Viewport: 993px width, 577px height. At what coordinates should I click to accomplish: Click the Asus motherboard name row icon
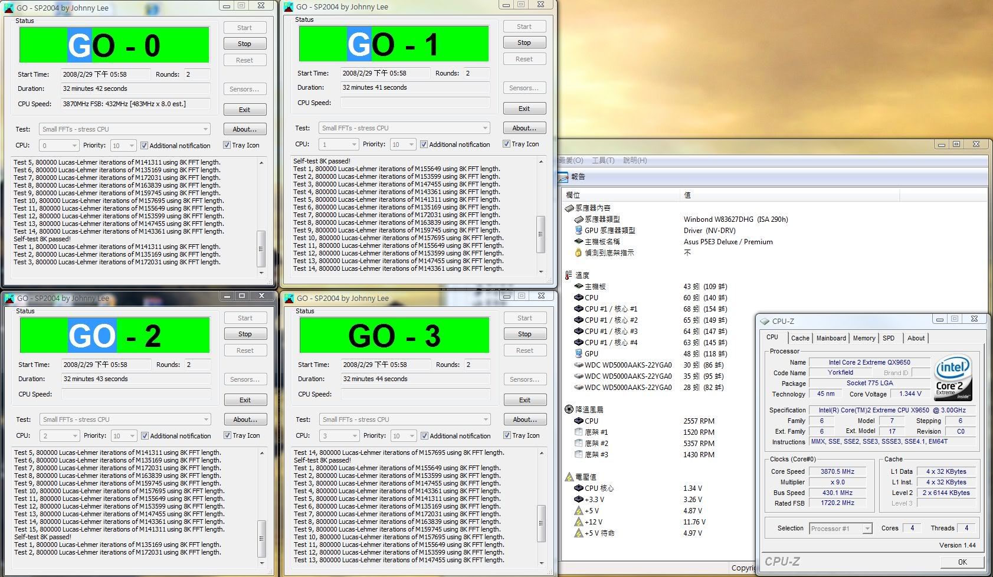coord(579,242)
